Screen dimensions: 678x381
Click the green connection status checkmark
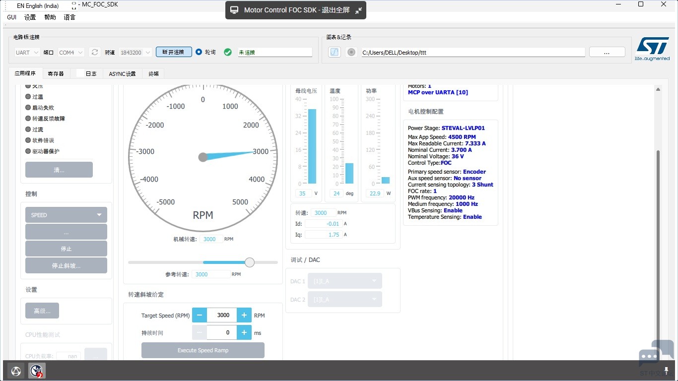[228, 52]
